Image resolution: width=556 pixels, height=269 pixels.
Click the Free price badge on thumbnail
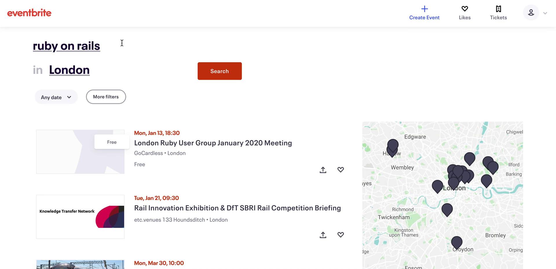[x=112, y=142]
